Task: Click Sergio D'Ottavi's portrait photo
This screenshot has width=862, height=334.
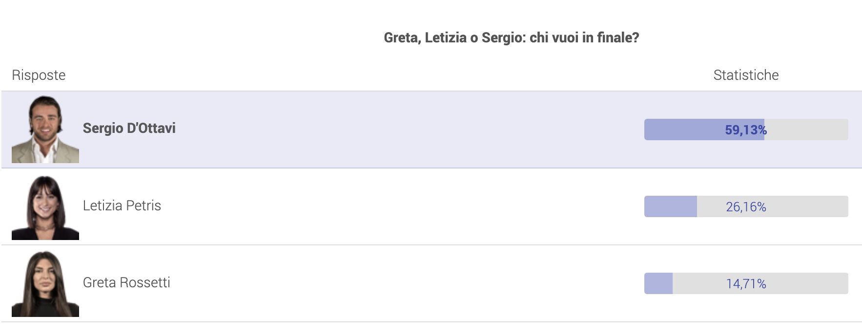Action: click(45, 129)
